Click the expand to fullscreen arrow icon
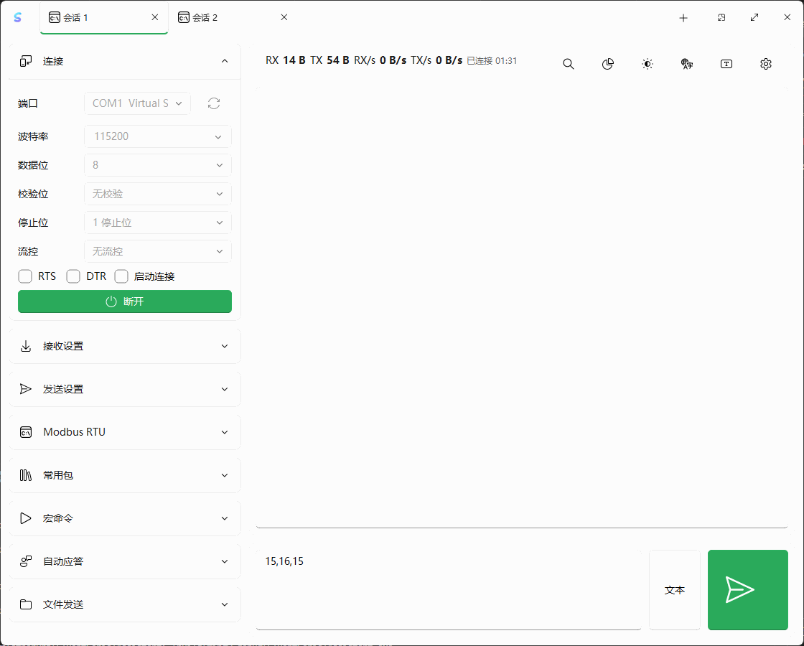The width and height of the screenshot is (804, 646). [754, 17]
